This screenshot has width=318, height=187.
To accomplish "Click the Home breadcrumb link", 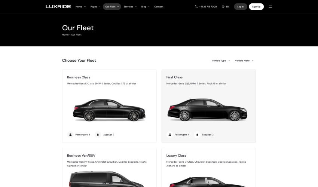I will click(65, 35).
